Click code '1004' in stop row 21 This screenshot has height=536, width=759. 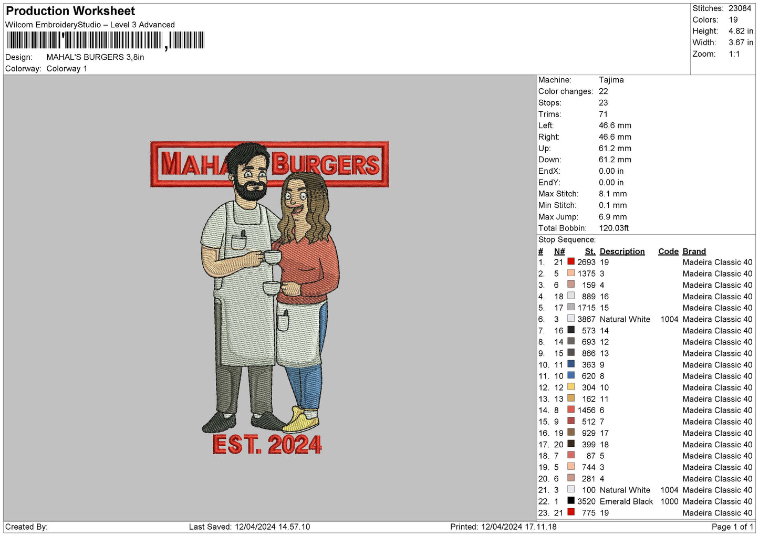(669, 490)
